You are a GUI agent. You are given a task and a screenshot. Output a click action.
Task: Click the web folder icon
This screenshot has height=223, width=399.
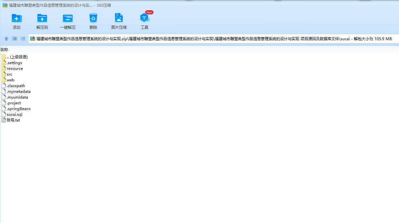pyautogui.click(x=4, y=80)
